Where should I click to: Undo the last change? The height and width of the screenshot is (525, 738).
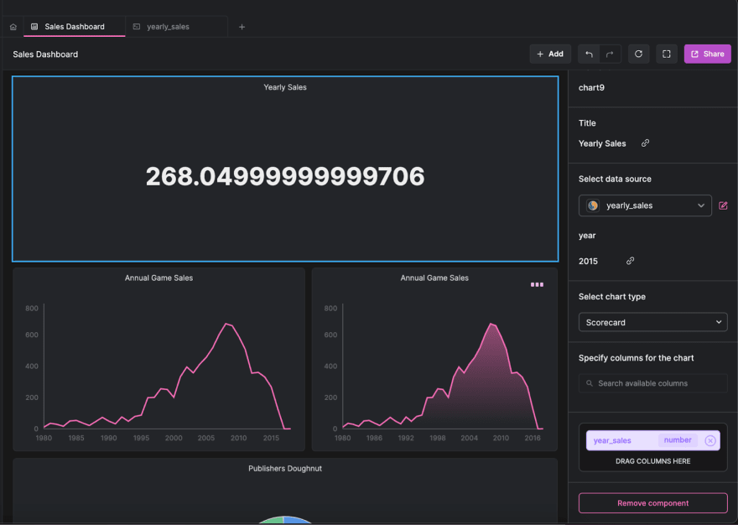tap(589, 55)
